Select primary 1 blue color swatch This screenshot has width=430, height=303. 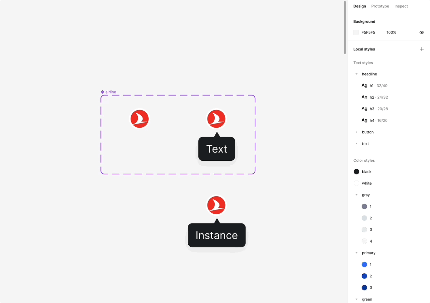click(364, 264)
